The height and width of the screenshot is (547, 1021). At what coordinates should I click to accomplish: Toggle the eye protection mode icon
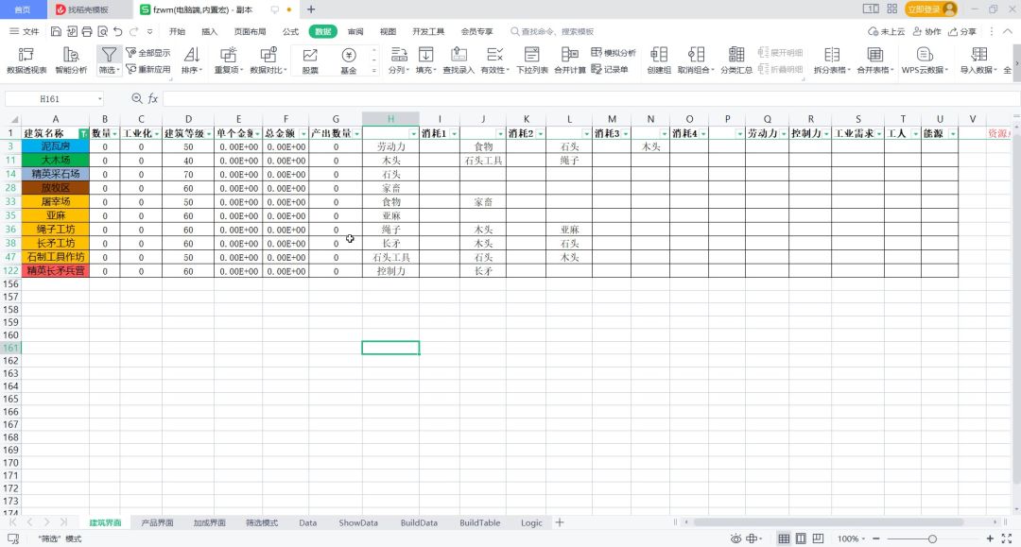(x=735, y=538)
